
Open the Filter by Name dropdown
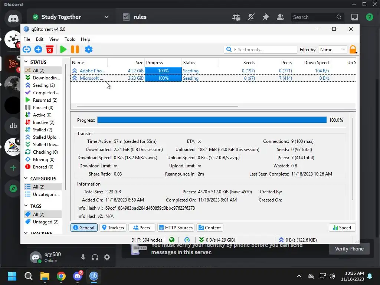(333, 49)
